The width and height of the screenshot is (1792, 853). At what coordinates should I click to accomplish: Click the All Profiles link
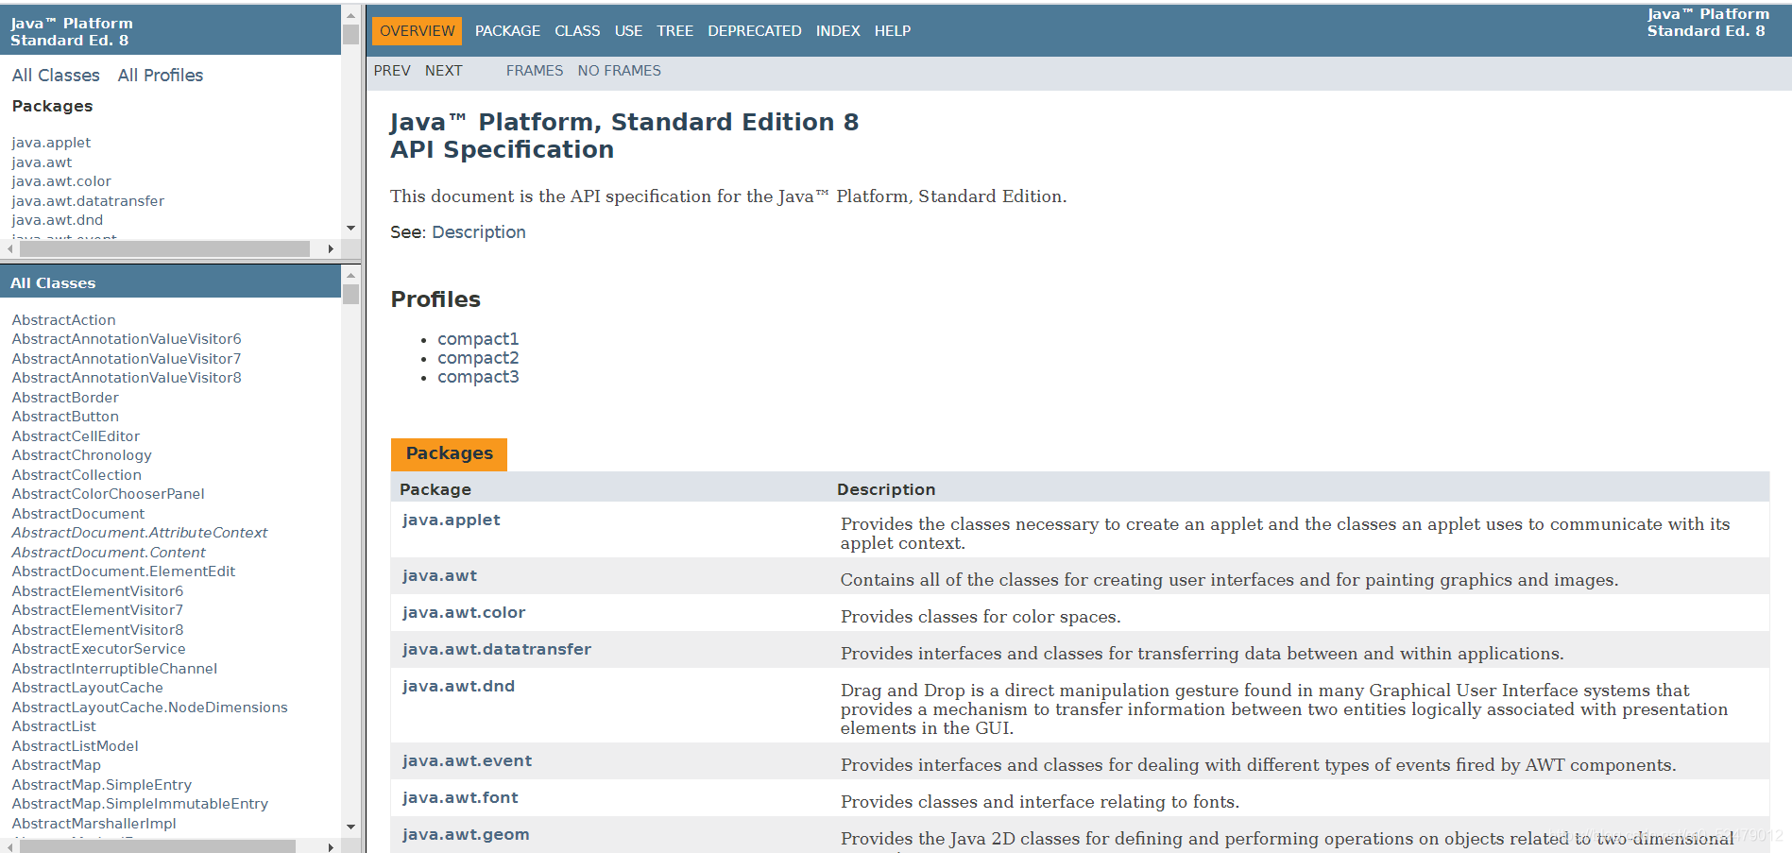click(x=161, y=76)
